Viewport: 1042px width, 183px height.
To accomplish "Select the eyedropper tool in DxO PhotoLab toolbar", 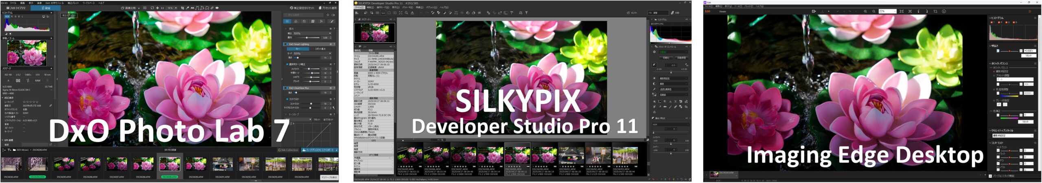I will pos(187,8).
